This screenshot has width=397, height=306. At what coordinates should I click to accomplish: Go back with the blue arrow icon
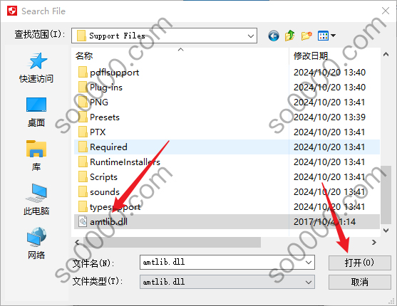(274, 36)
